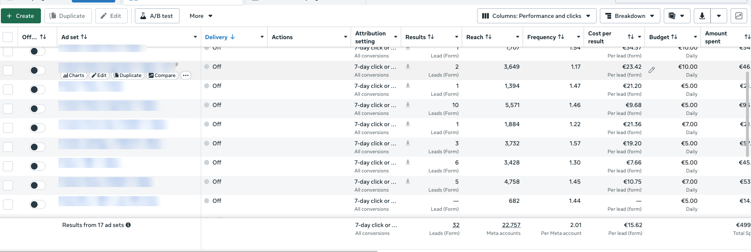Edit the €10.00 budget with pencil icon

652,70
